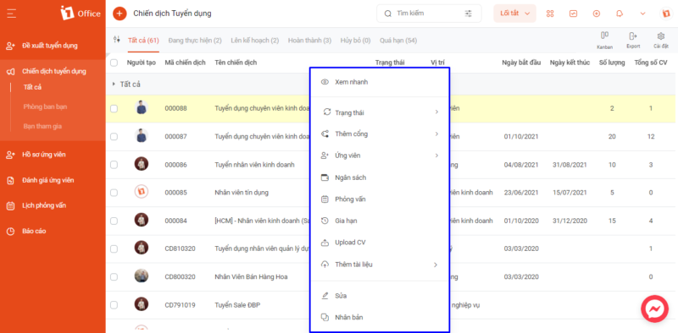Open the column filter icon beside tabs

(x=116, y=40)
